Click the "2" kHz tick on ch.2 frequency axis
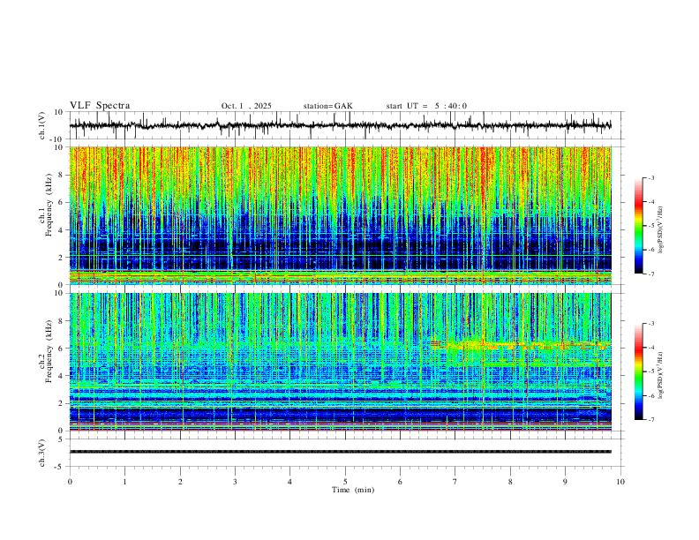 pyautogui.click(x=62, y=403)
